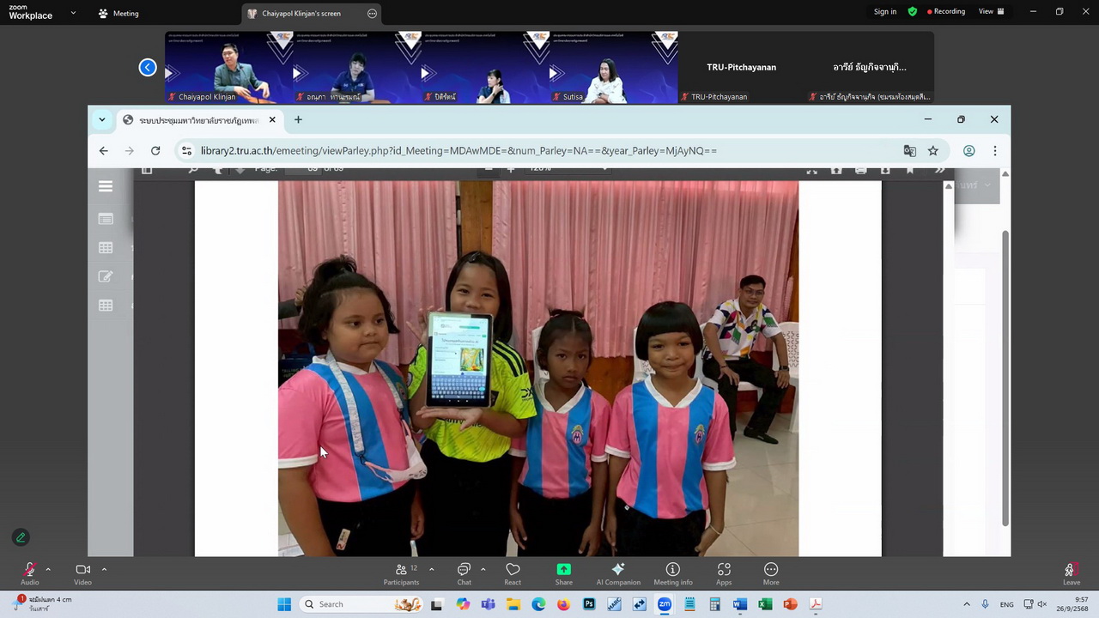Select Chaiyapol Klinjan's screen tab
1099x618 pixels.
302,14
